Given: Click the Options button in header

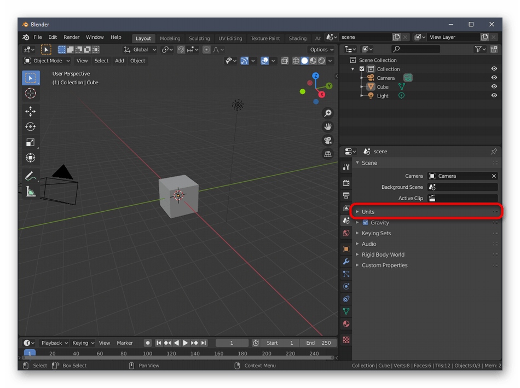Looking at the screenshot, I should [x=321, y=49].
